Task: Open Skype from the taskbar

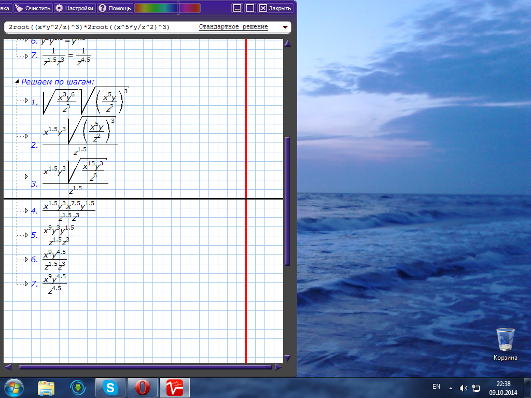Action: [110, 387]
